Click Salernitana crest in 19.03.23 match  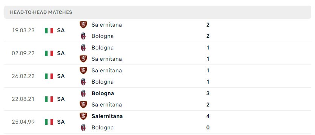coord(83,25)
